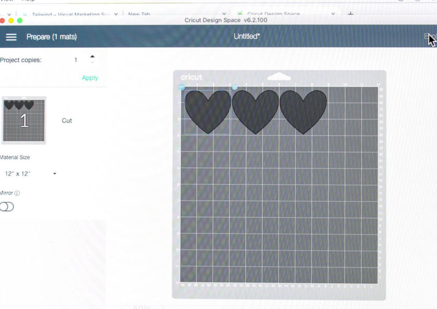
Task: Switch to the Cricut Design Space browser tab
Action: click(273, 14)
